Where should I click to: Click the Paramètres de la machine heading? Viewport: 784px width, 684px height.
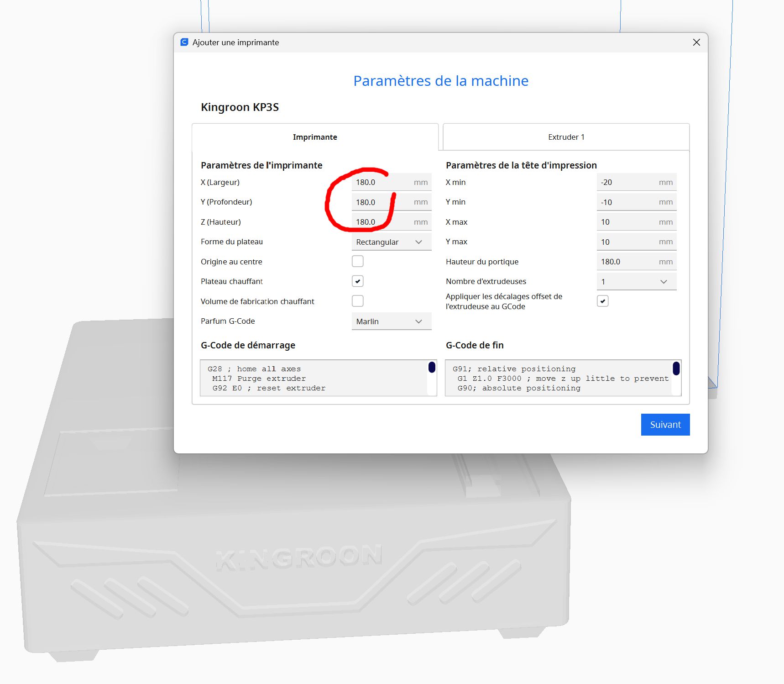point(441,81)
